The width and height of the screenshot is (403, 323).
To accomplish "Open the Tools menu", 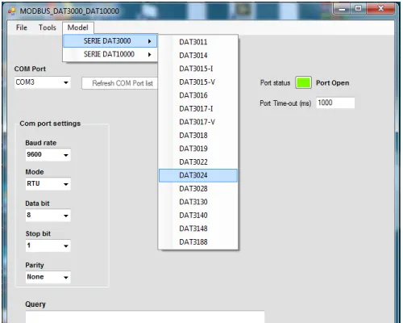I will [48, 27].
